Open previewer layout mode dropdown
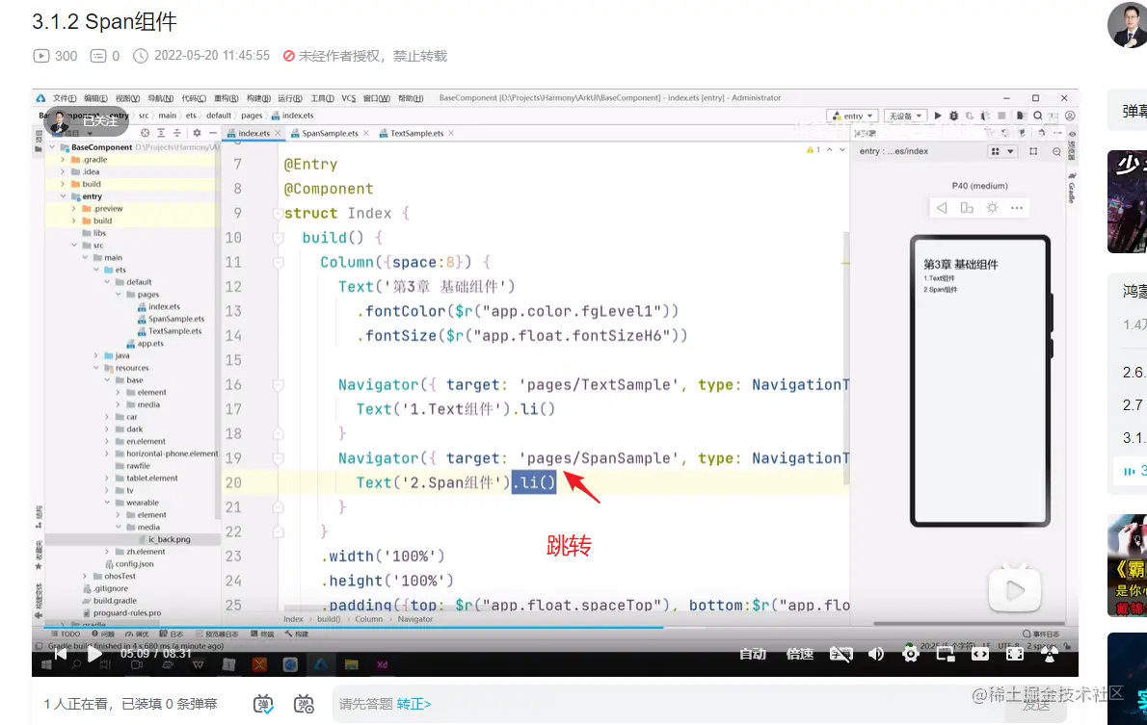Screen dimensions: 1147x725 pos(1001,151)
